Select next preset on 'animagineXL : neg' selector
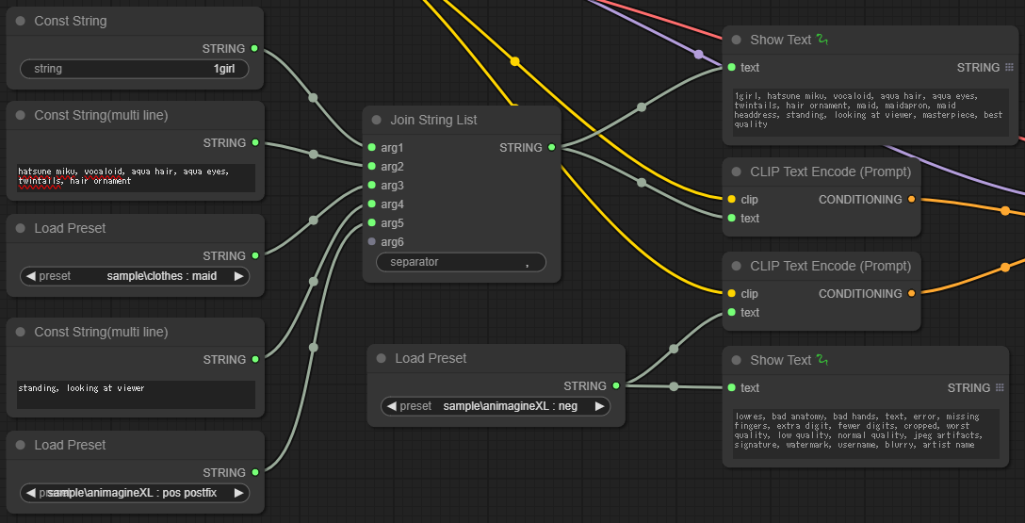The height and width of the screenshot is (523, 1025). click(x=599, y=406)
